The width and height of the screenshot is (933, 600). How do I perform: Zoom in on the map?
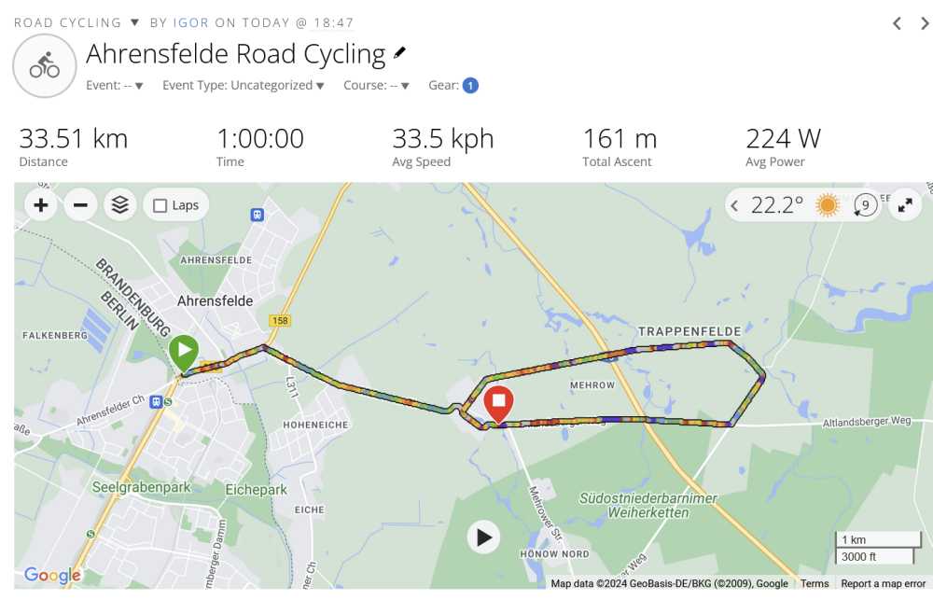41,205
